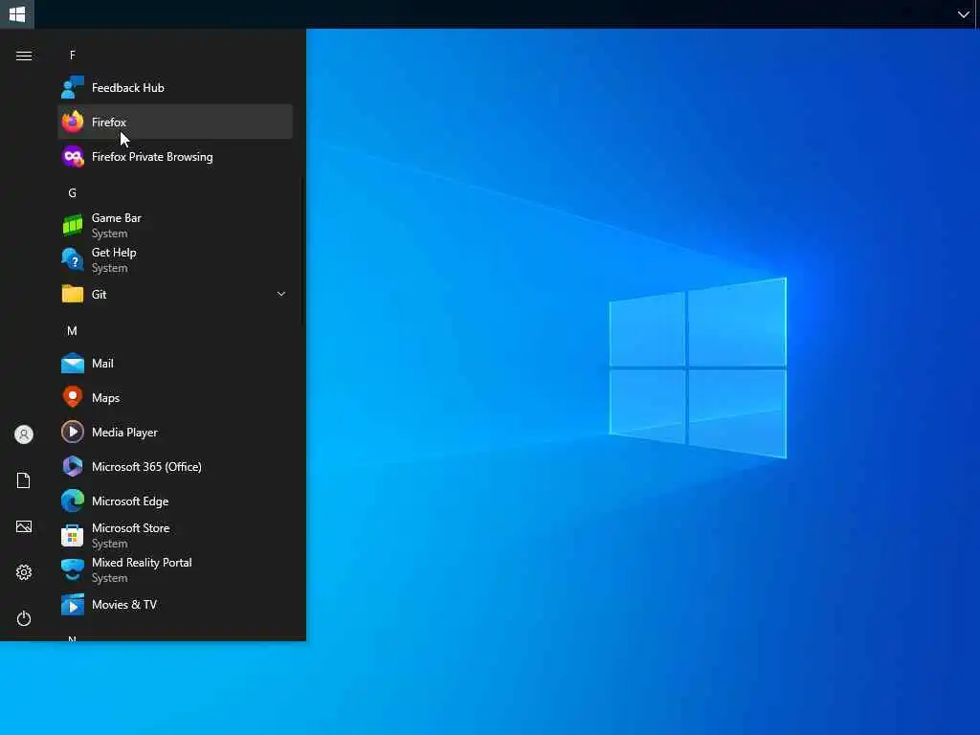The image size is (980, 735).
Task: Open the Feedback Hub app icon
Action: (73, 87)
